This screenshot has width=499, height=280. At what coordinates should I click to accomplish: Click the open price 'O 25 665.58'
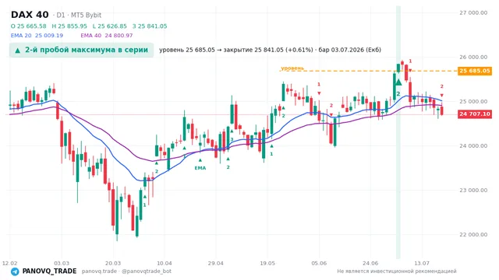click(29, 26)
